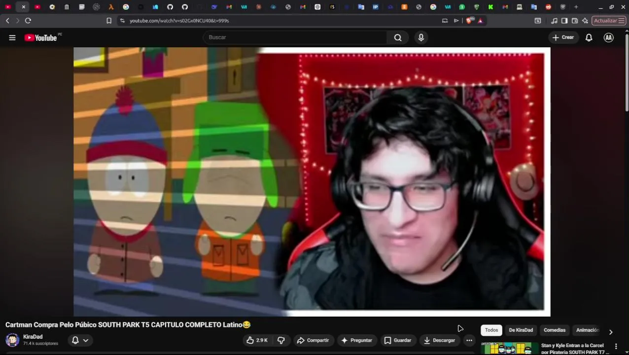The image size is (629, 355).
Task: Click the 71.4 k suscriptores text
Action: point(40,344)
